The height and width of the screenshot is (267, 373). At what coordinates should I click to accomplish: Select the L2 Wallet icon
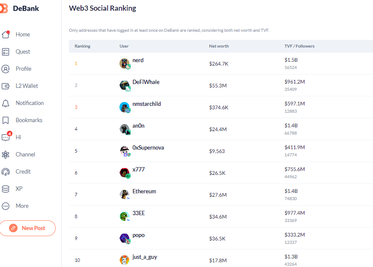coord(6,86)
